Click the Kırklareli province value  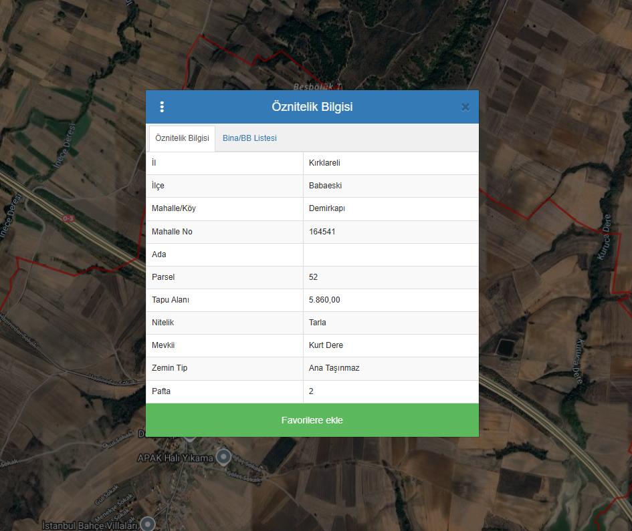point(324,163)
